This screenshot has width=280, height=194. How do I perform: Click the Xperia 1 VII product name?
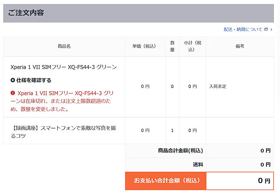click(63, 67)
